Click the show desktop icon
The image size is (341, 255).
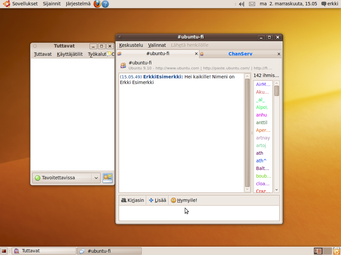[x=4, y=251]
